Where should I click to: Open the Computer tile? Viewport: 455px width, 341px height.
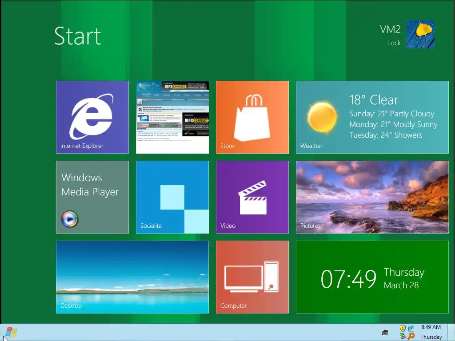click(x=252, y=277)
